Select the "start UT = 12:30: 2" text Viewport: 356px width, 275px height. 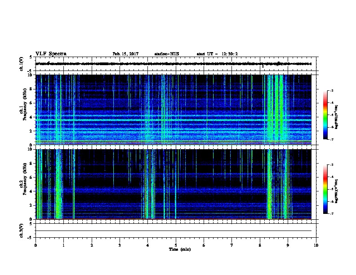(x=217, y=54)
